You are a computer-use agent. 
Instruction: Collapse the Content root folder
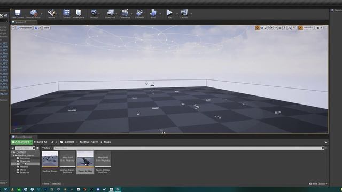(12, 152)
